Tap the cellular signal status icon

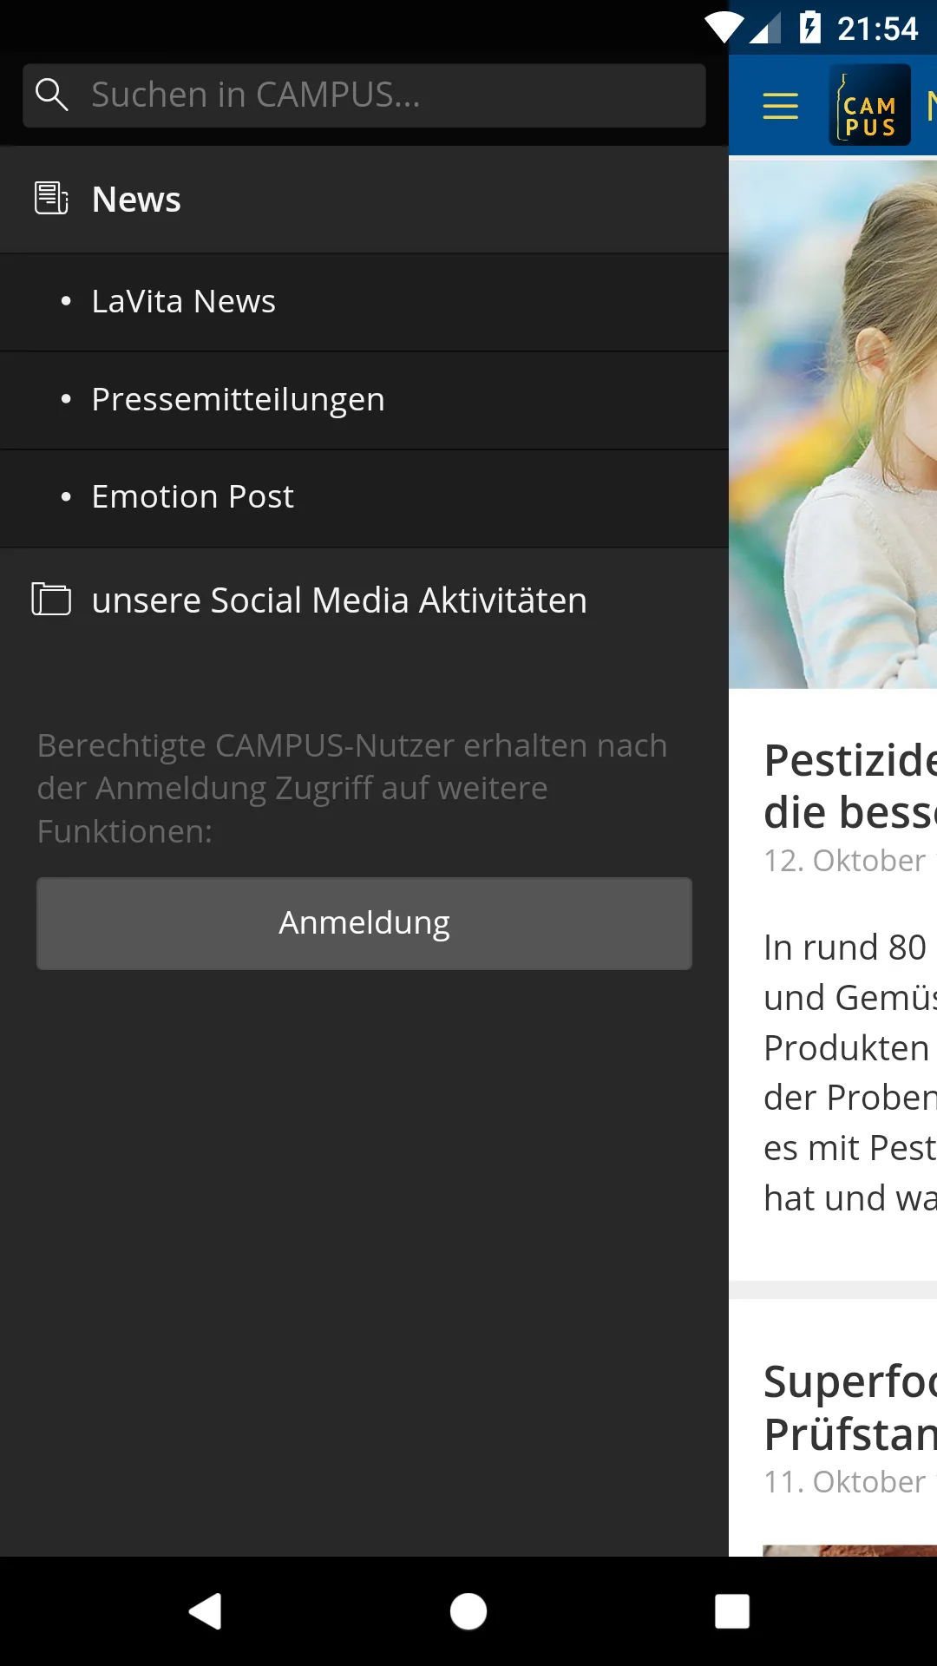click(764, 28)
